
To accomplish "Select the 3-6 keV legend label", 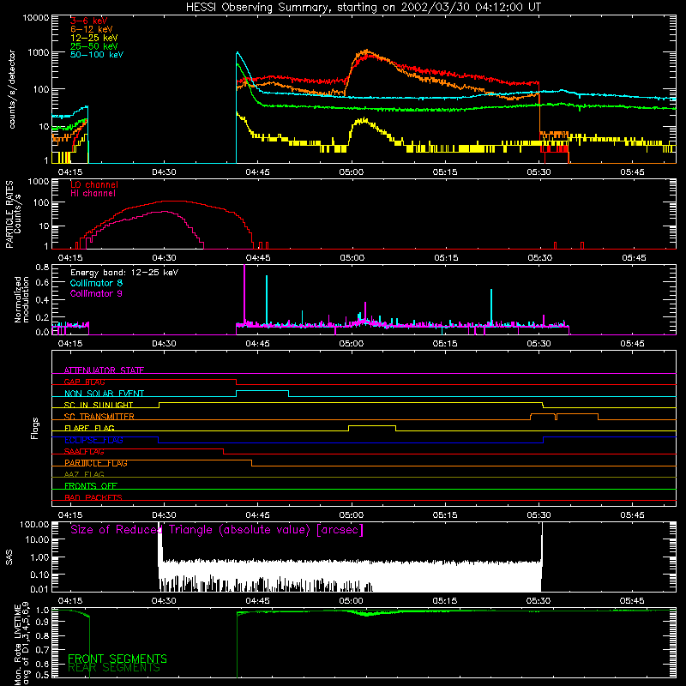I will (x=88, y=21).
